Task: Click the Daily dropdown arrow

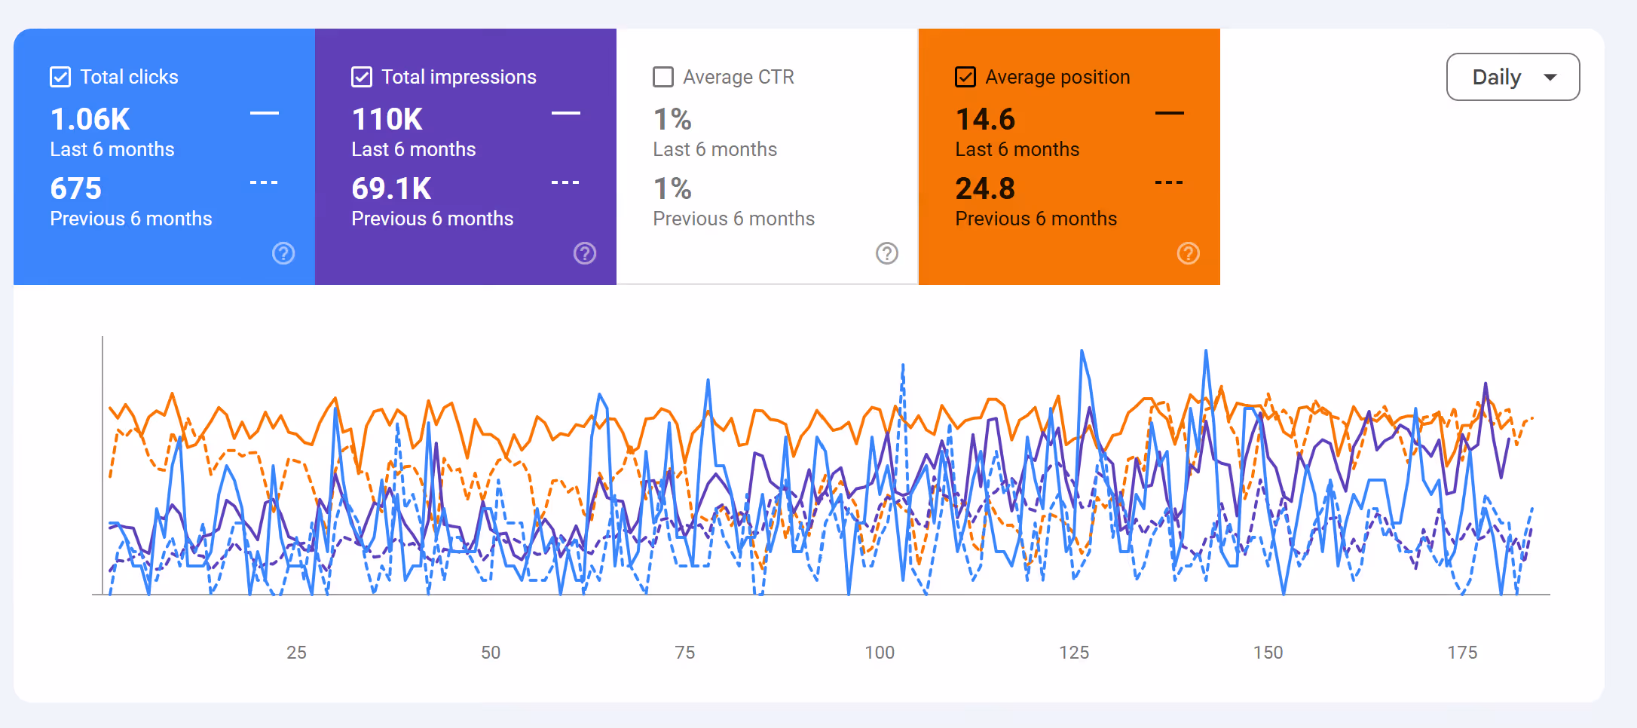Action: [x=1550, y=78]
